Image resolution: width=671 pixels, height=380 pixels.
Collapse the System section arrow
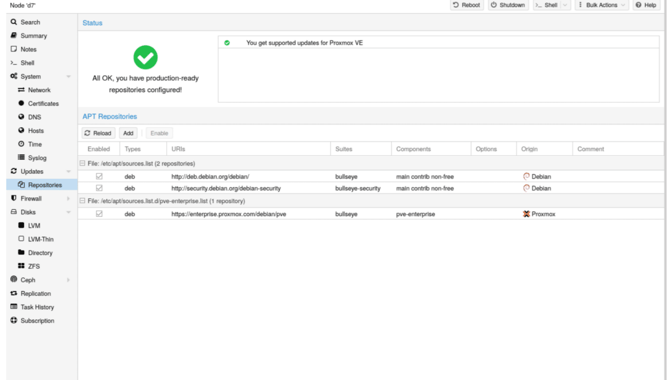point(68,76)
